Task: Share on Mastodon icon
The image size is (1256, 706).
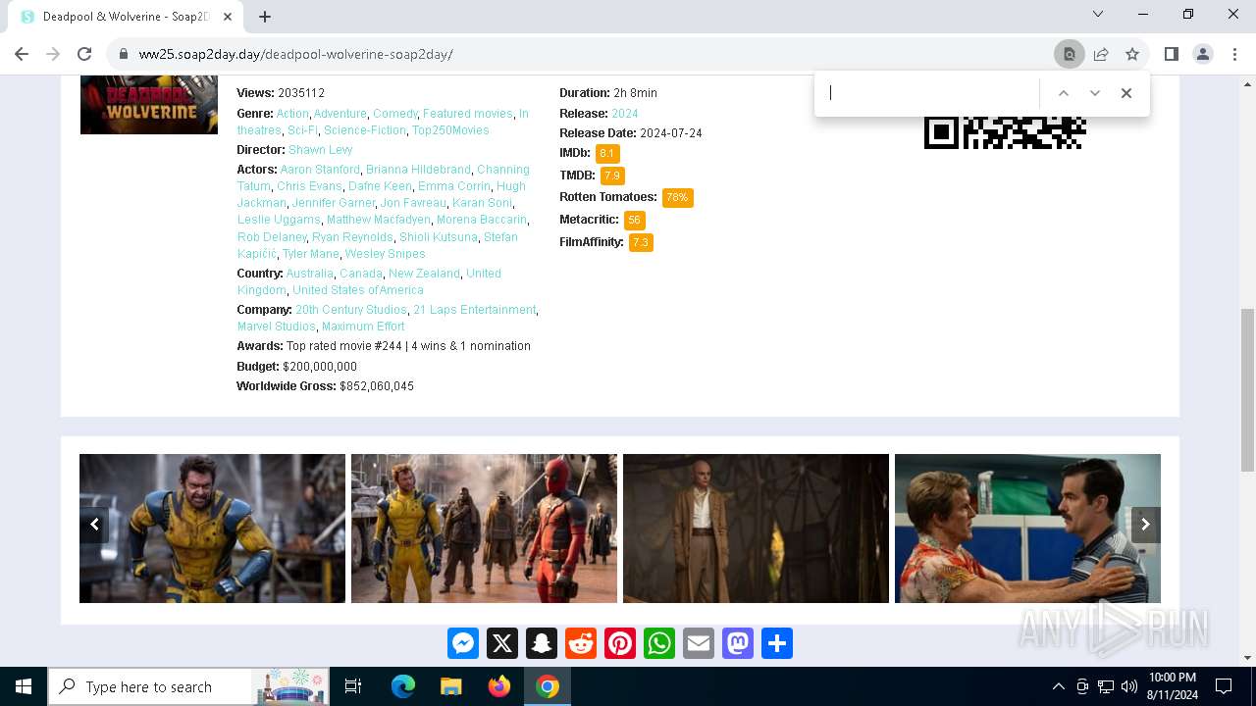Action: 738,643
